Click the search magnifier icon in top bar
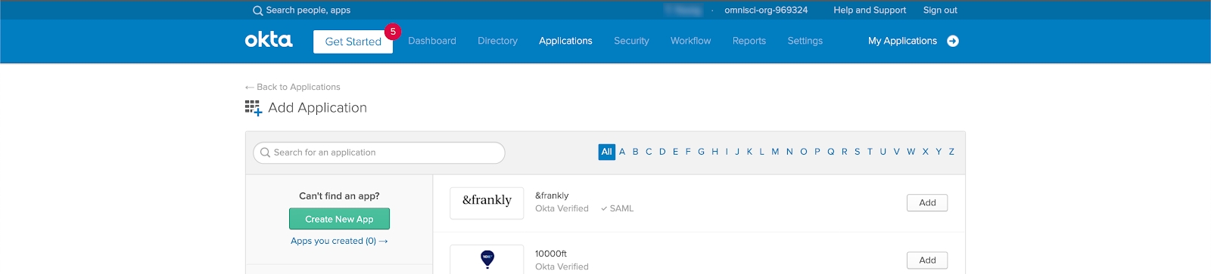Screen dimensions: 1211x274 (x=257, y=11)
